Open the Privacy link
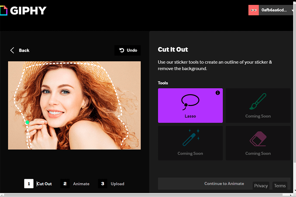This screenshot has height=197, width=296. click(261, 186)
